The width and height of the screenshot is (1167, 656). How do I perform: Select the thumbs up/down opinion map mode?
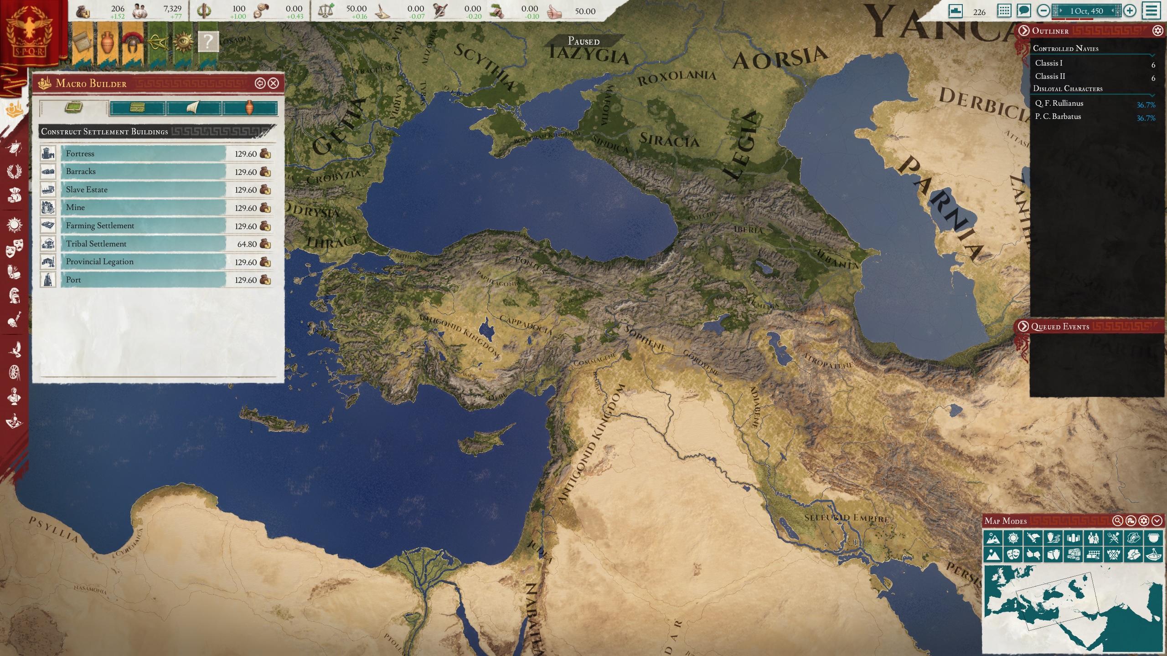tap(1033, 554)
